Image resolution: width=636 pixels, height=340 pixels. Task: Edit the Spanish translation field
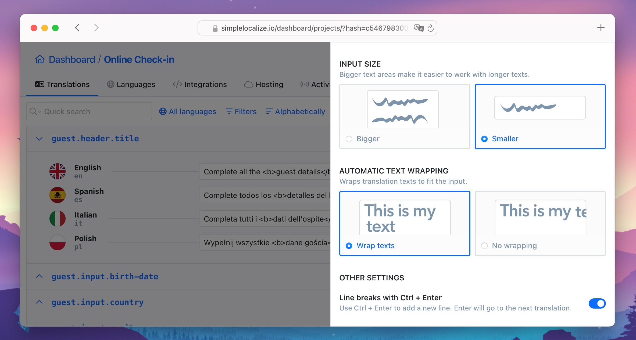tap(265, 195)
